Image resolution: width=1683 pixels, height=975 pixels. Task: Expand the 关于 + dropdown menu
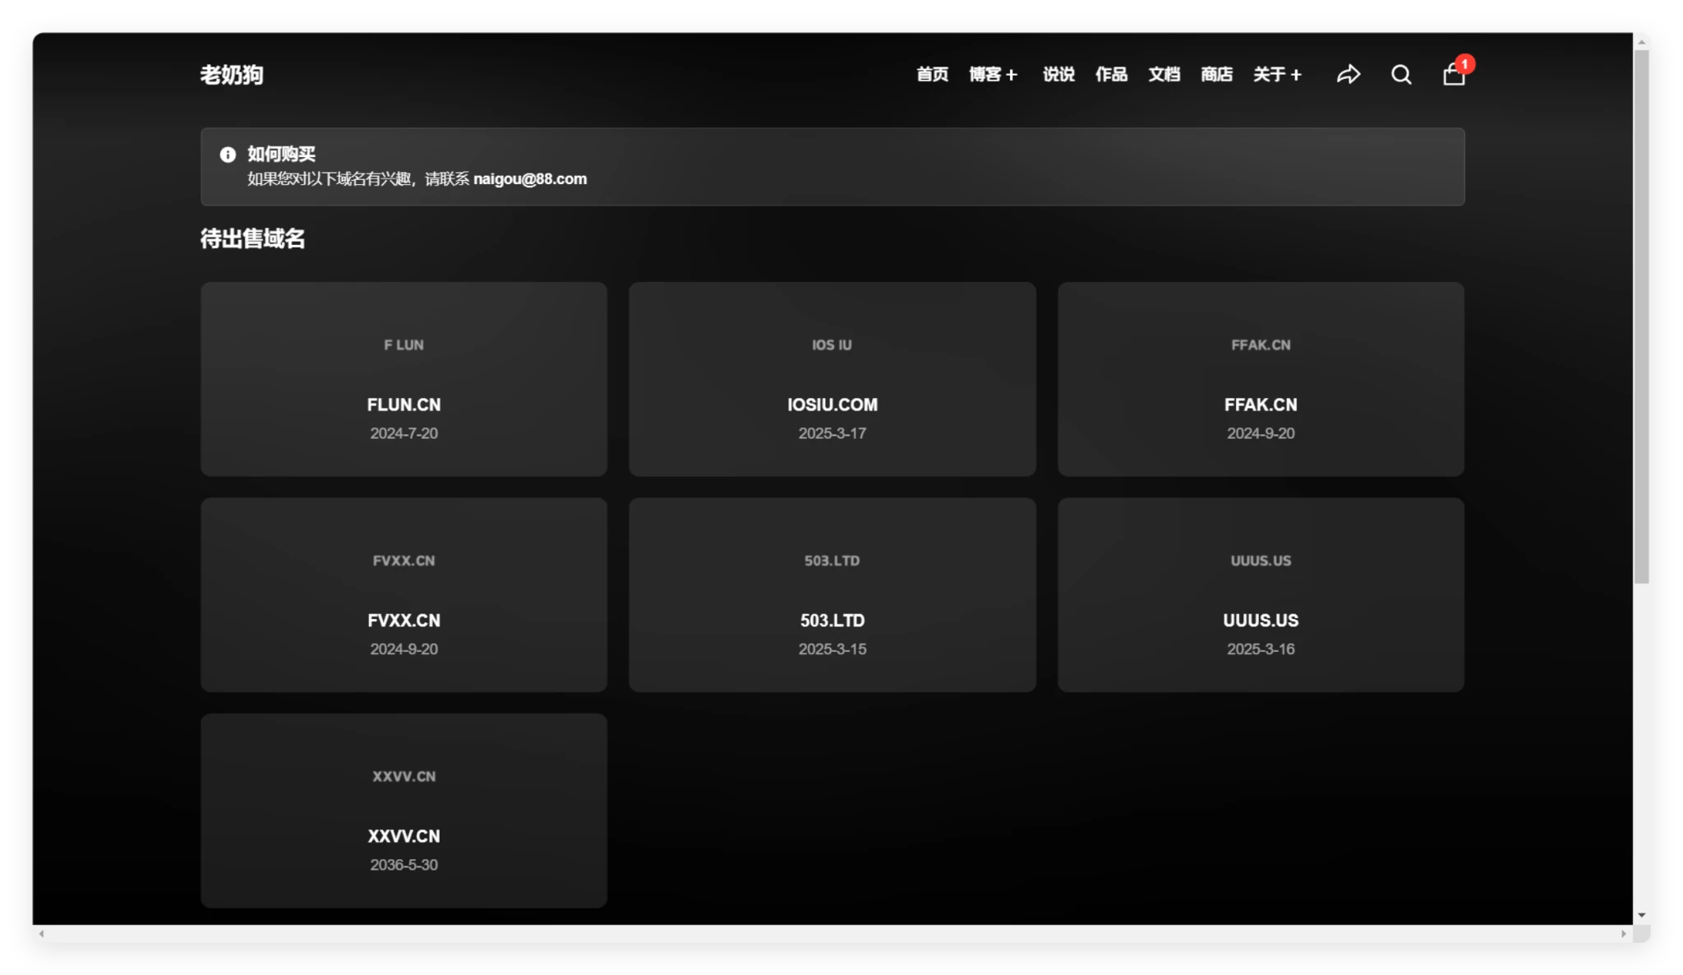pos(1277,75)
